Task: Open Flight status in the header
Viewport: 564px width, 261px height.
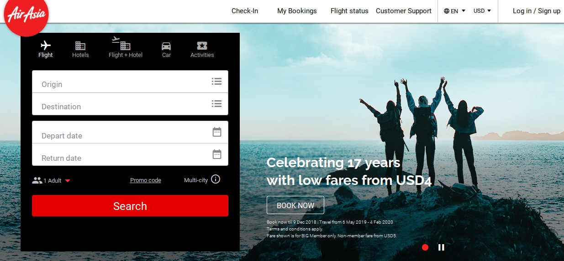Action: click(x=349, y=11)
